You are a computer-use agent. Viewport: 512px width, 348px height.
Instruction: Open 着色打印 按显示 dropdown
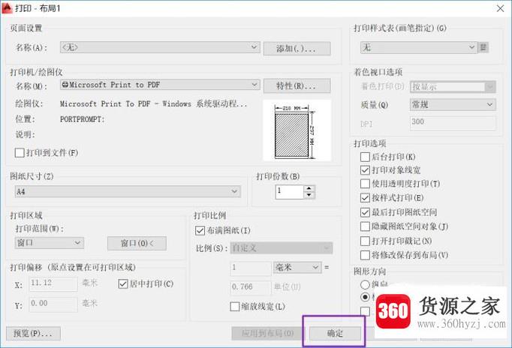pos(453,87)
